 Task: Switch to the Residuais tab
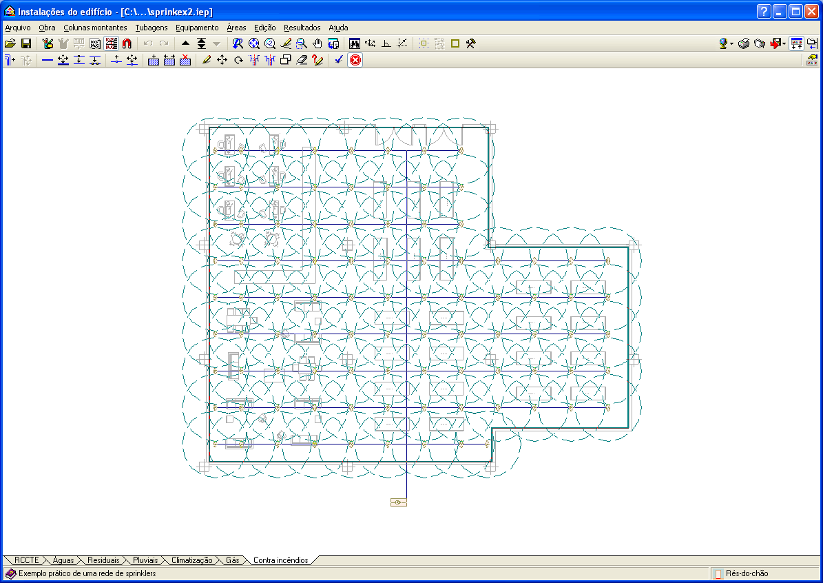click(103, 560)
